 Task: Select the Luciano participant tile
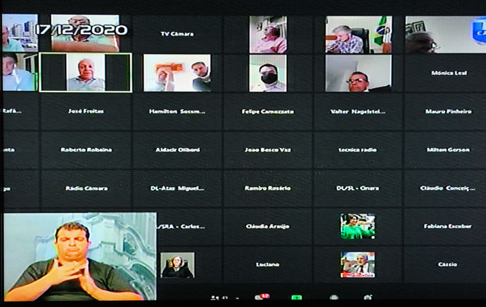click(268, 265)
